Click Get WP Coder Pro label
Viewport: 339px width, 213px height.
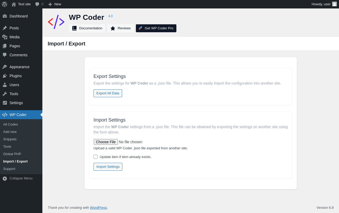(x=159, y=28)
